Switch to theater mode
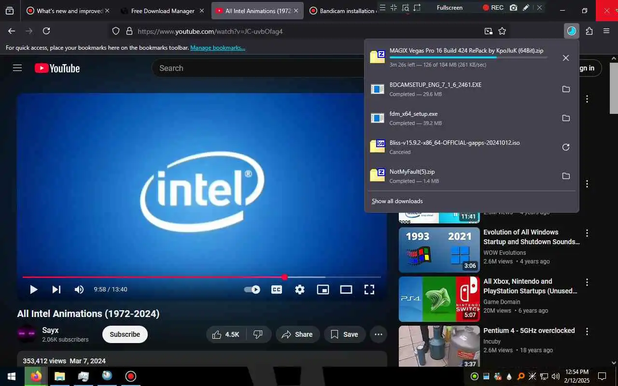This screenshot has height=386, width=618. (346, 289)
